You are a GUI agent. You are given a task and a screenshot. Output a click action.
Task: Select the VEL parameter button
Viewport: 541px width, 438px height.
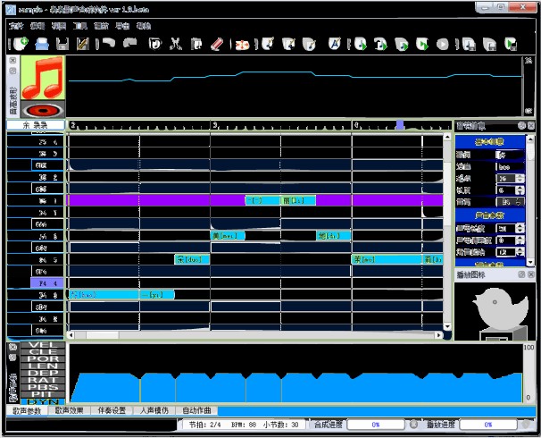click(x=43, y=345)
